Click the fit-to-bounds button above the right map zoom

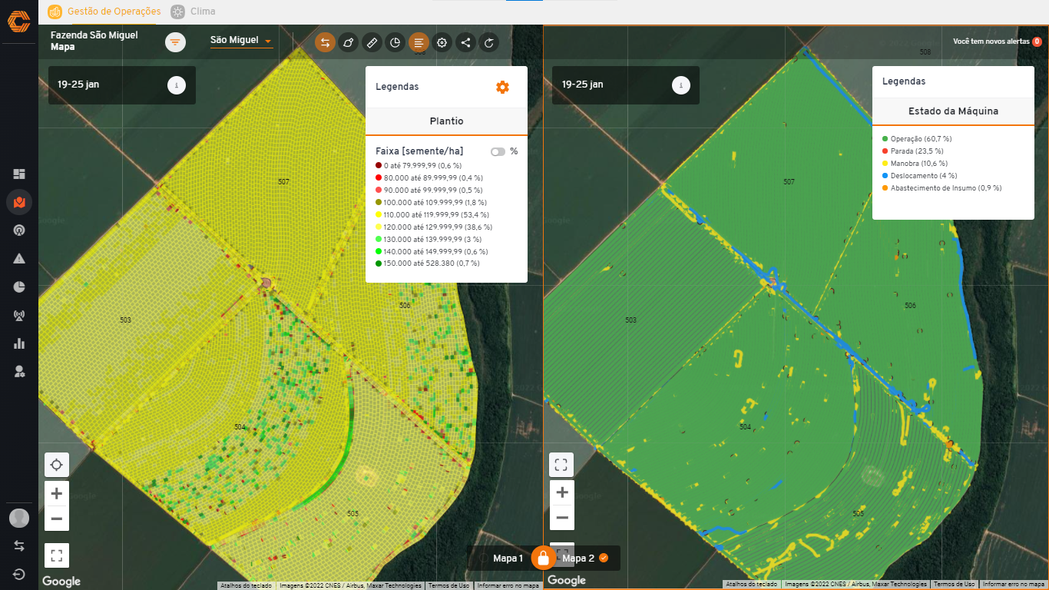[561, 465]
